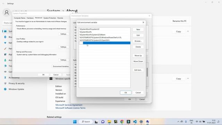Click Cancel in the Environment Variables dialog

[x=142, y=99]
